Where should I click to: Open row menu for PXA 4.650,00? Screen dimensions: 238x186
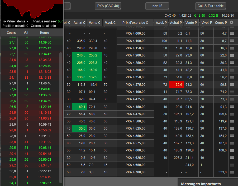point(232,165)
